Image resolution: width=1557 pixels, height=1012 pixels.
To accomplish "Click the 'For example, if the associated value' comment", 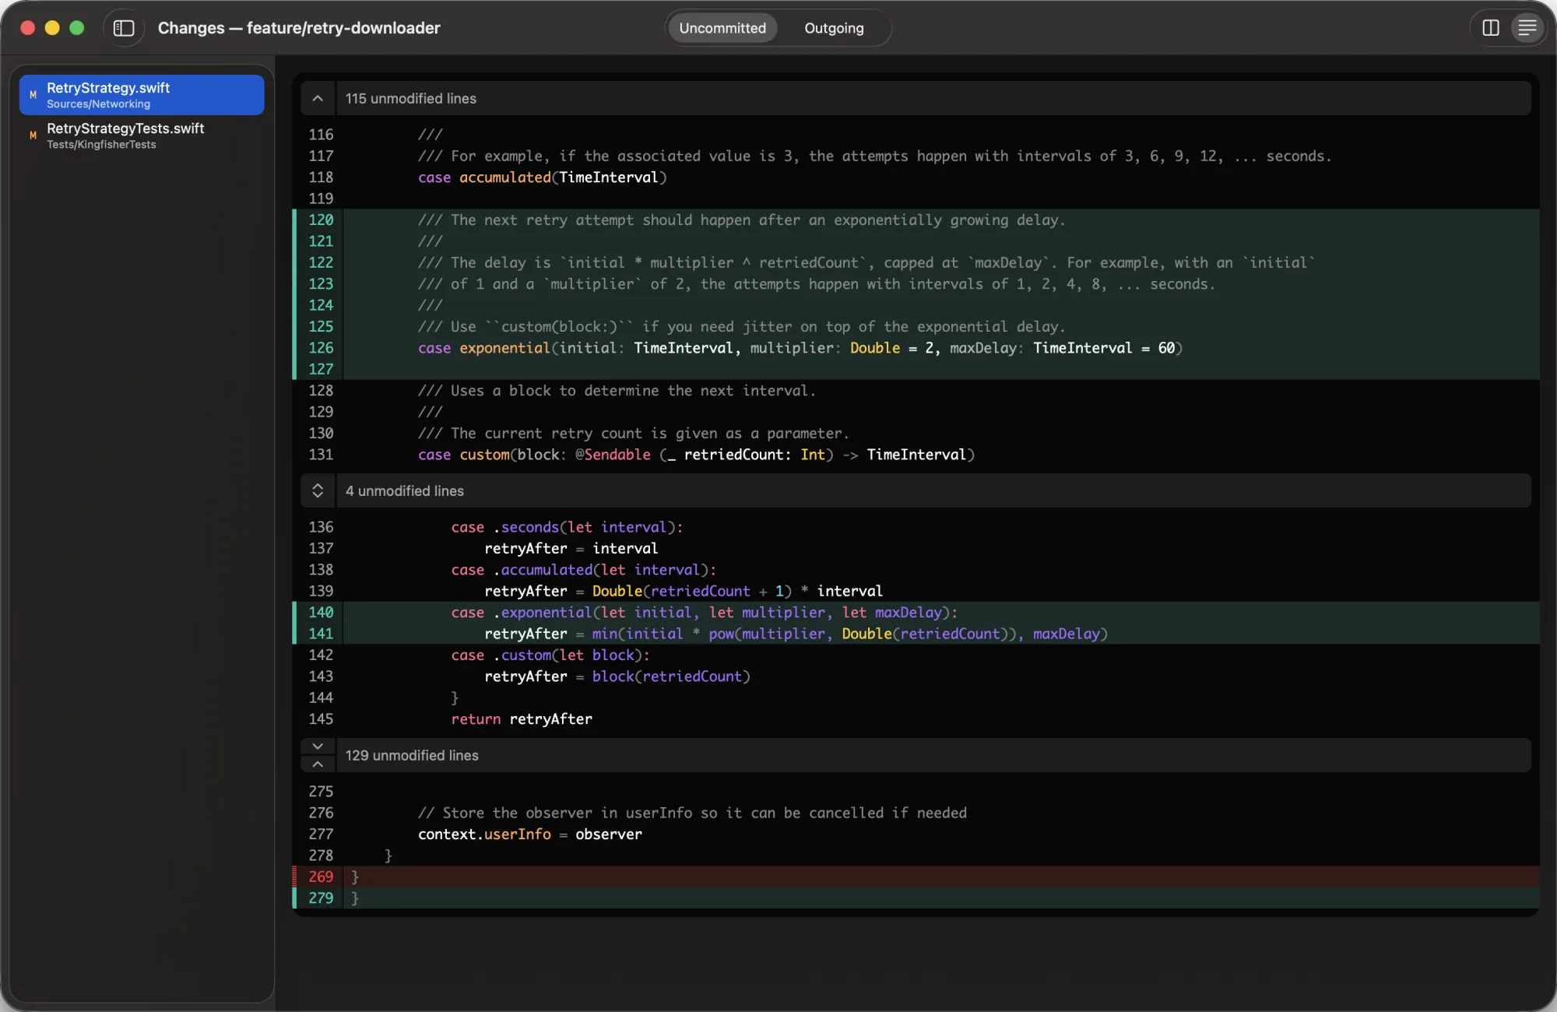I will 875,156.
